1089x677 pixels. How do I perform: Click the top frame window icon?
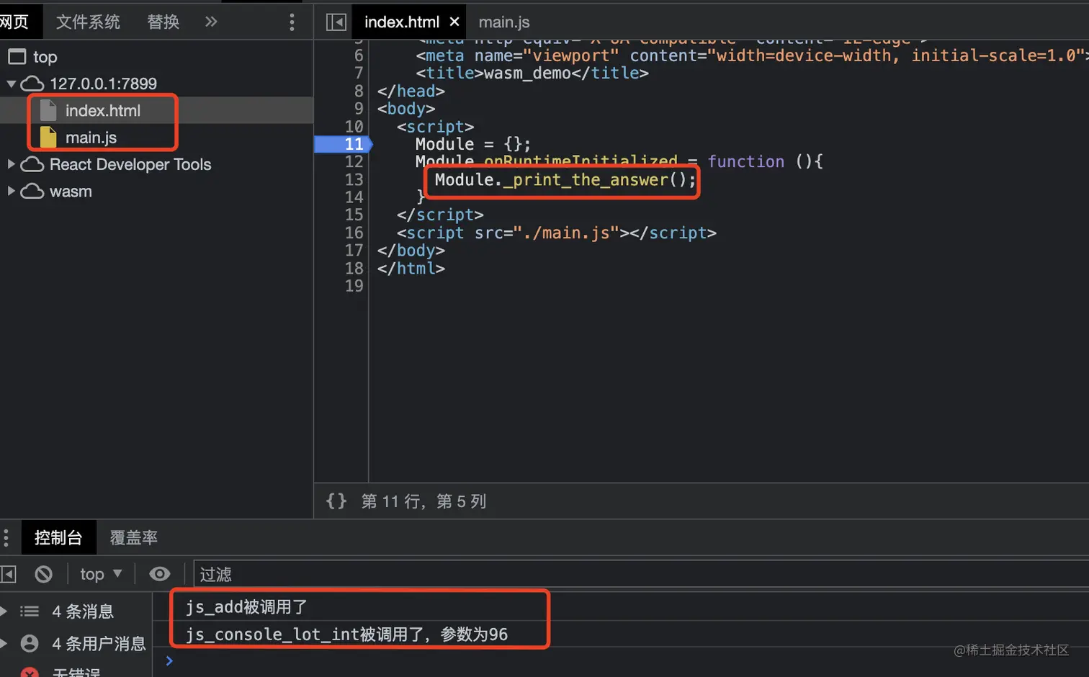click(17, 56)
